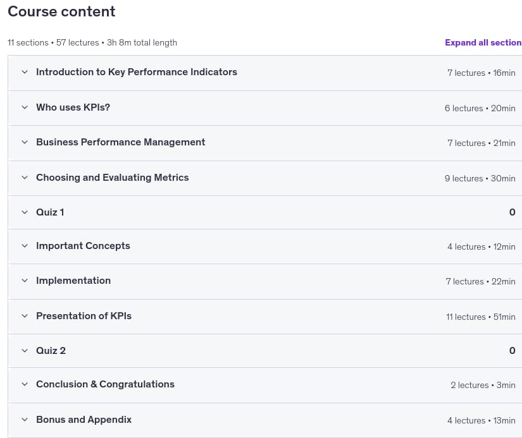The height and width of the screenshot is (438, 522).
Task: Click the 11 lectures • 51min label
Action: (x=481, y=317)
